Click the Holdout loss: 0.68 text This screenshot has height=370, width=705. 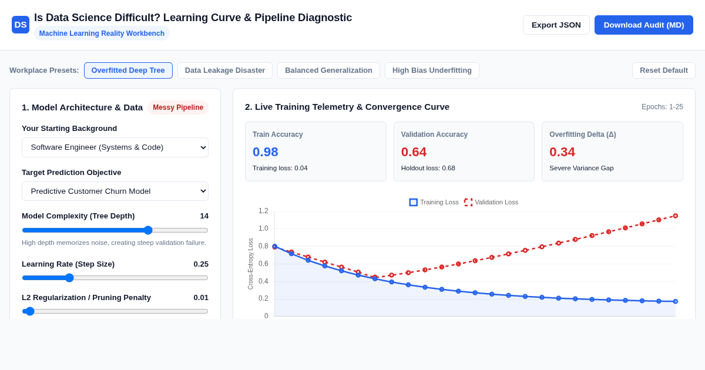[428, 168]
